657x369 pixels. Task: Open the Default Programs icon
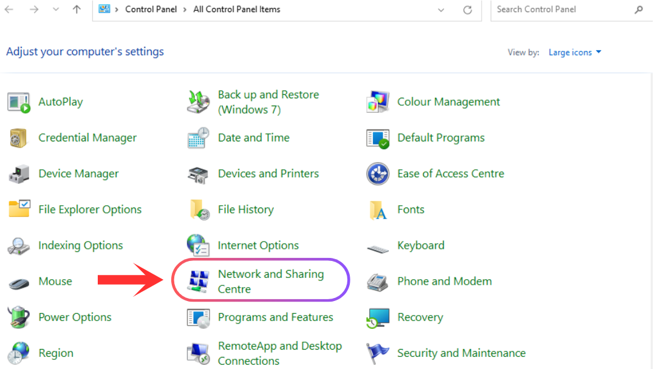(378, 138)
